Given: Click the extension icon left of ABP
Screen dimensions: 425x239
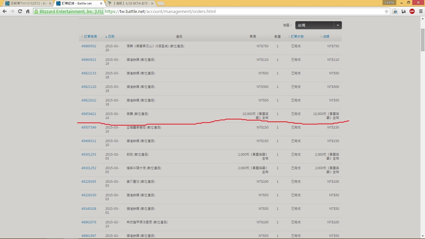Looking at the screenshot, I should point(404,11).
